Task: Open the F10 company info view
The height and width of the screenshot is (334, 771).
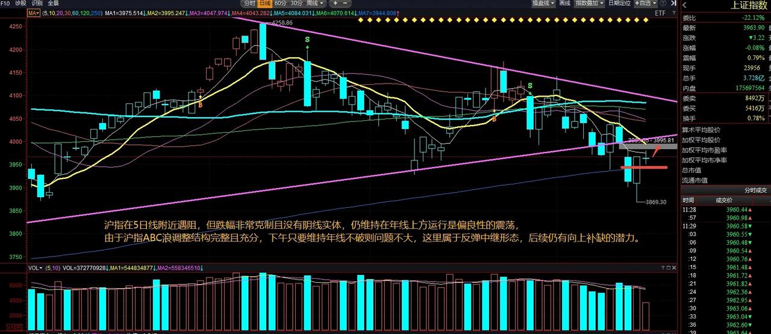Action: [5, 3]
